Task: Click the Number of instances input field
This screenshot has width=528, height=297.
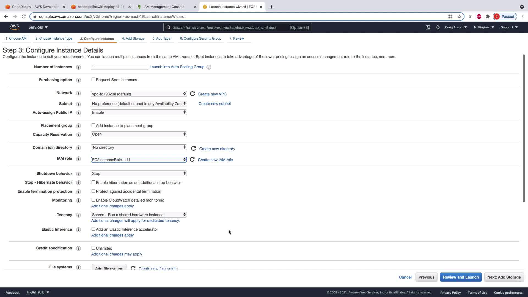Action: 119,67
